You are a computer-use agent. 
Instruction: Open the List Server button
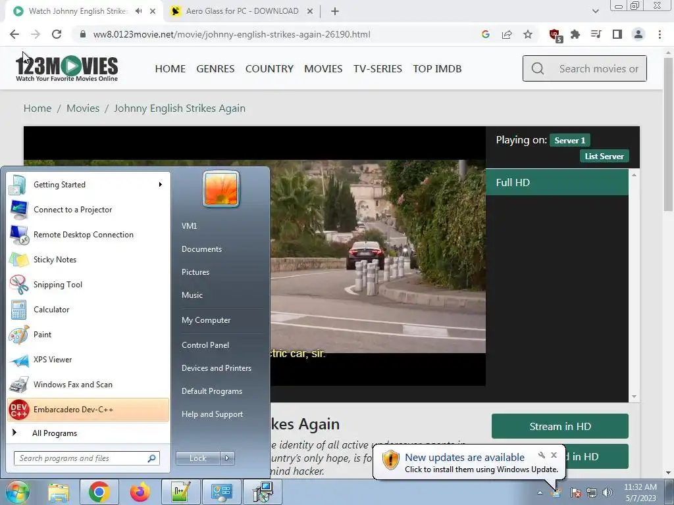click(x=604, y=156)
